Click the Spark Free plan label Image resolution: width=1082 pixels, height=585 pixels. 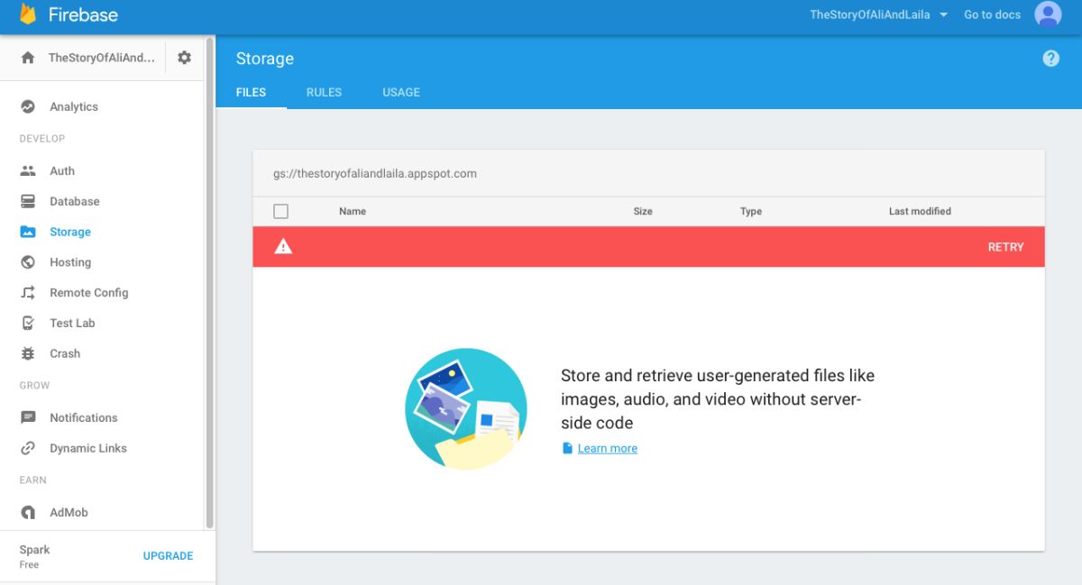pyautogui.click(x=35, y=556)
